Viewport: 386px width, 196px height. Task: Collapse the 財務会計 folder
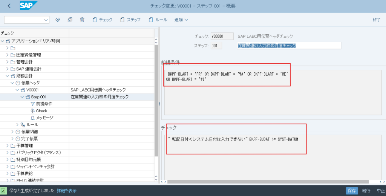pyautogui.click(x=8, y=76)
